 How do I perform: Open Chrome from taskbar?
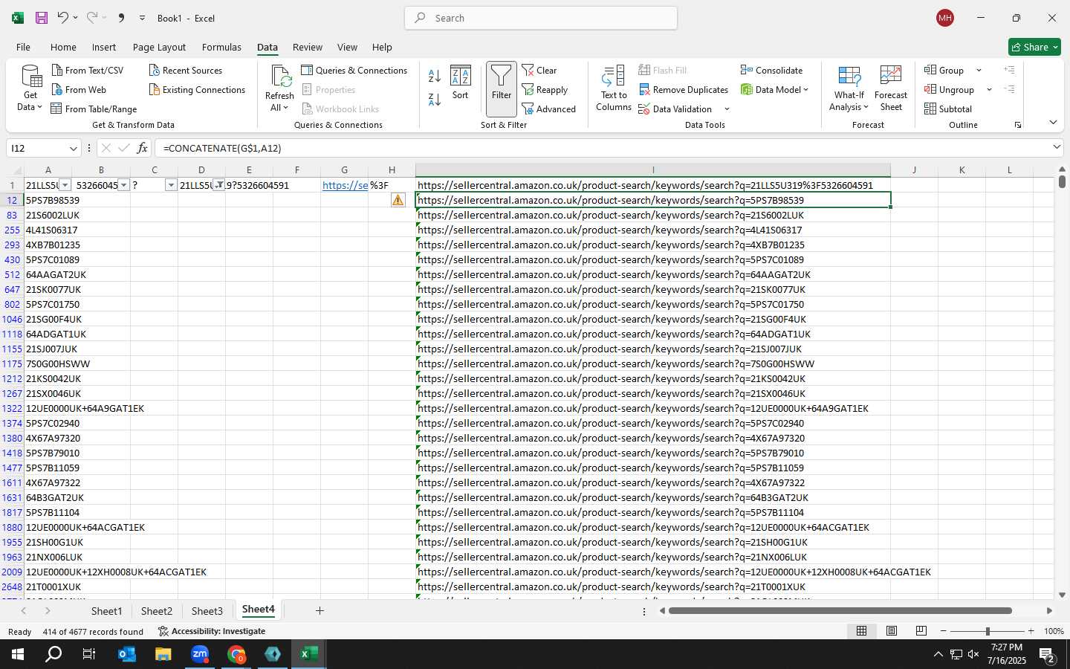coord(236,654)
